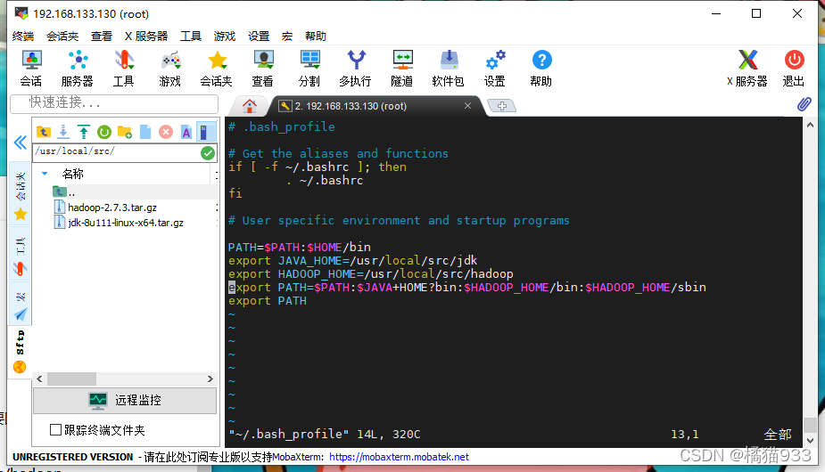Download selected file in SFTP toolbar
The height and width of the screenshot is (472, 825).
[63, 132]
